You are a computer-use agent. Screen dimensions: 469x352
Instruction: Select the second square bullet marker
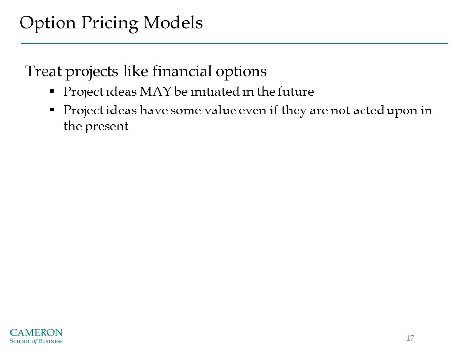(x=52, y=110)
